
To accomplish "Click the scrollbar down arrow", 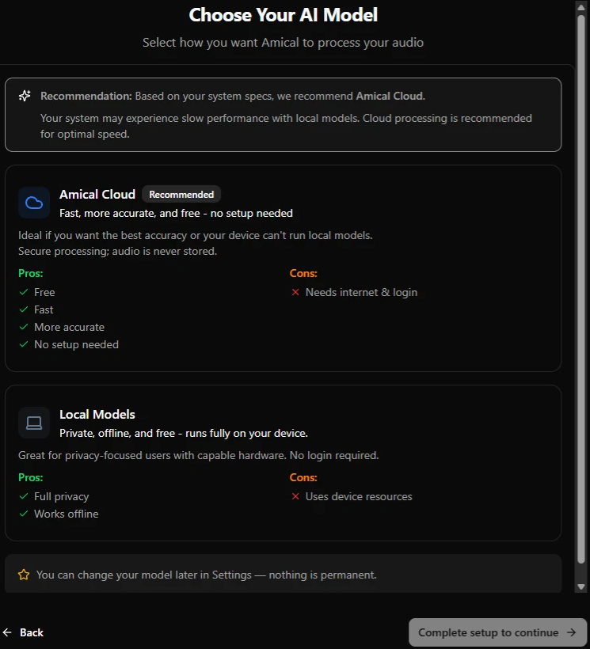I will pos(581,586).
